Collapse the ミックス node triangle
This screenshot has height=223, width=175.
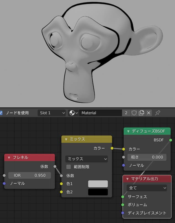[x=66, y=139]
